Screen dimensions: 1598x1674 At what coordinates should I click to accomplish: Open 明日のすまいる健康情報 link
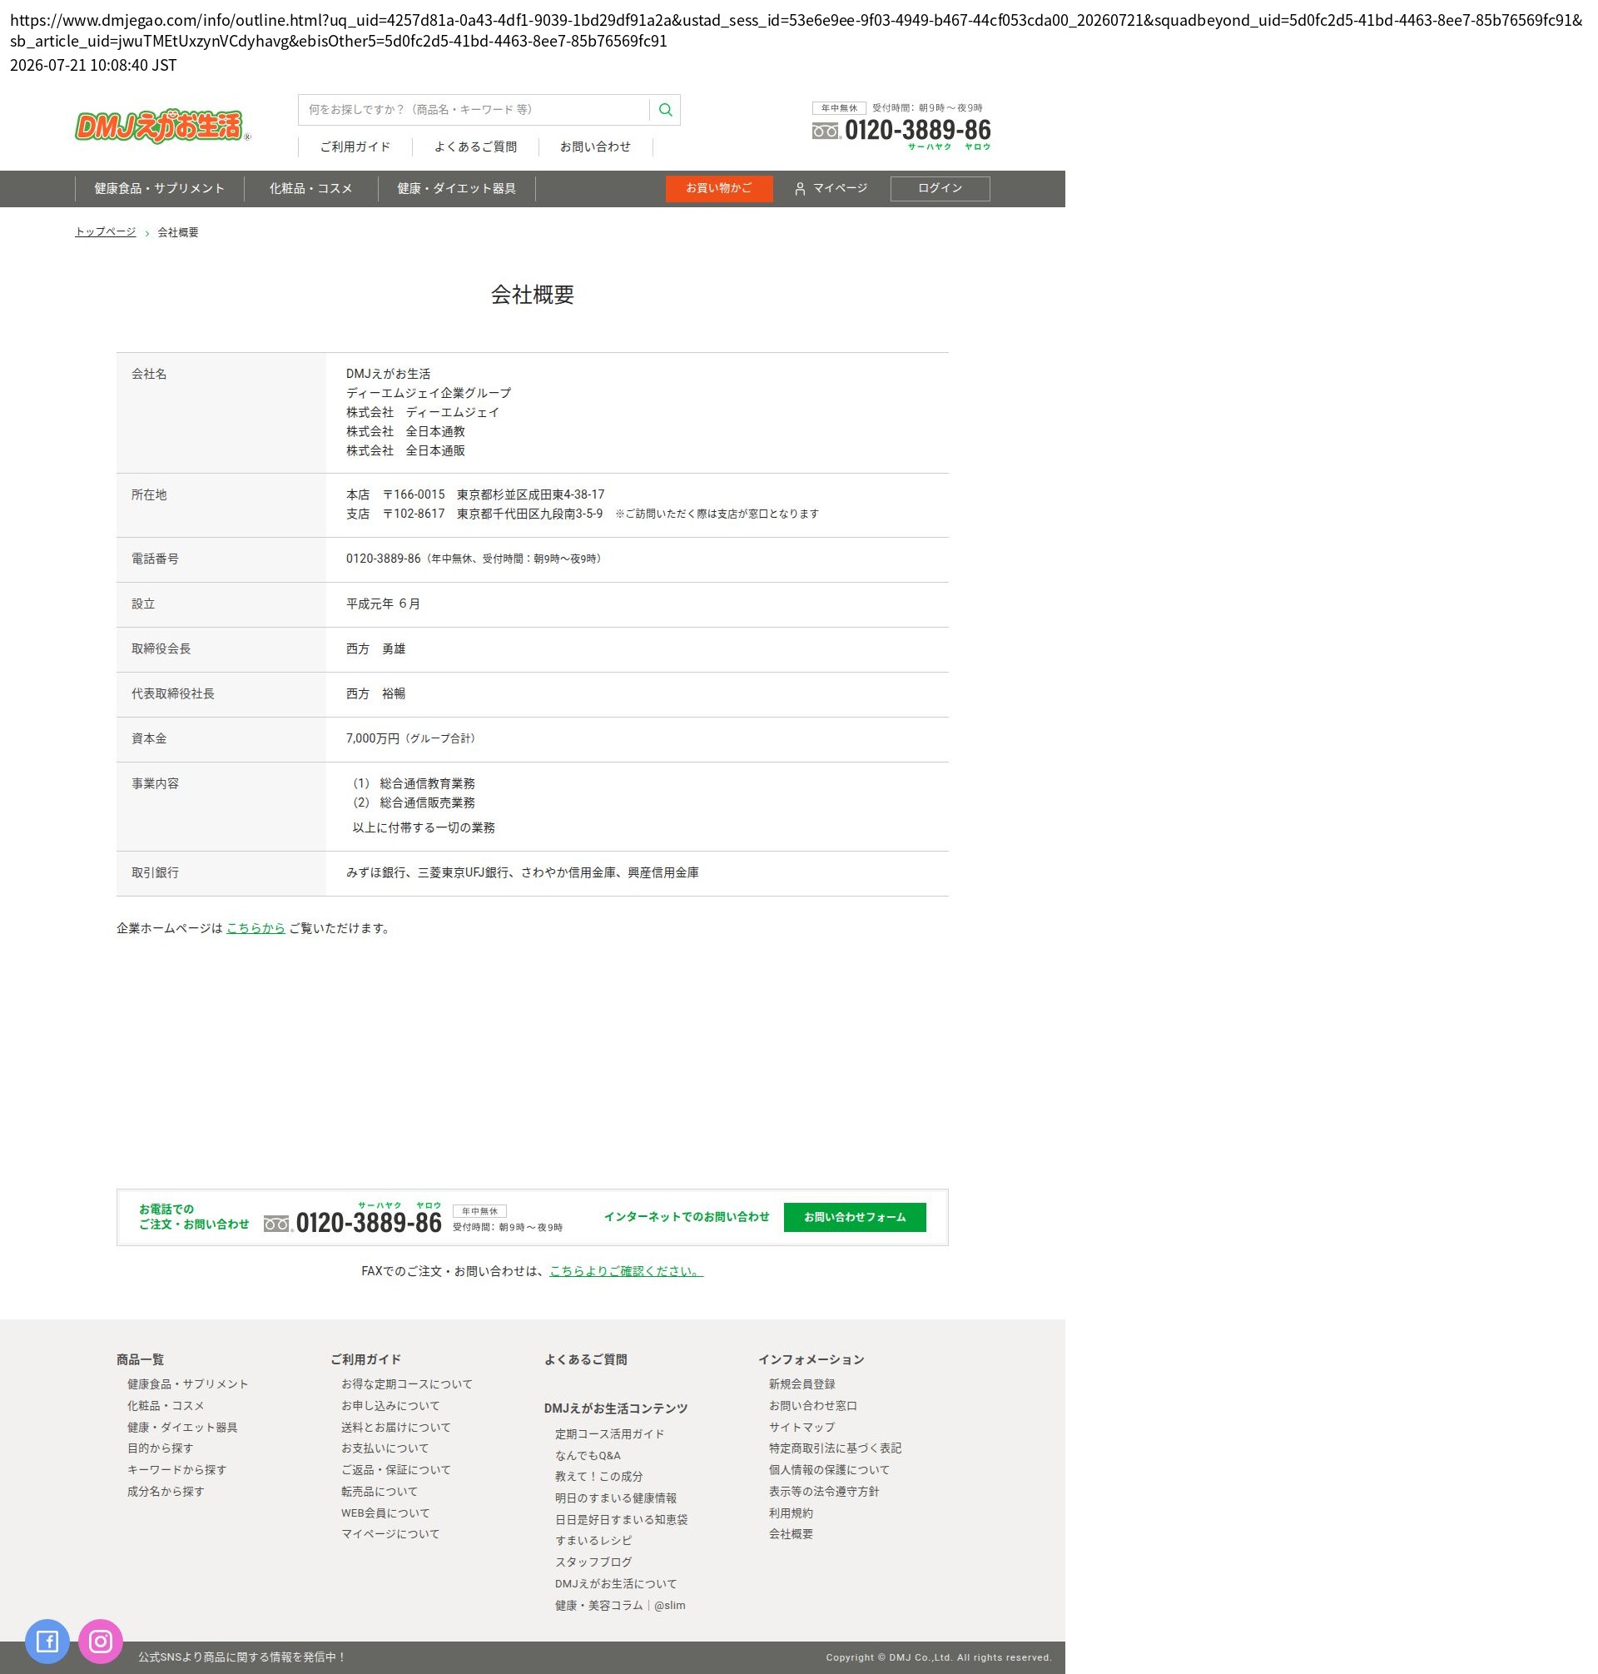click(x=616, y=1498)
